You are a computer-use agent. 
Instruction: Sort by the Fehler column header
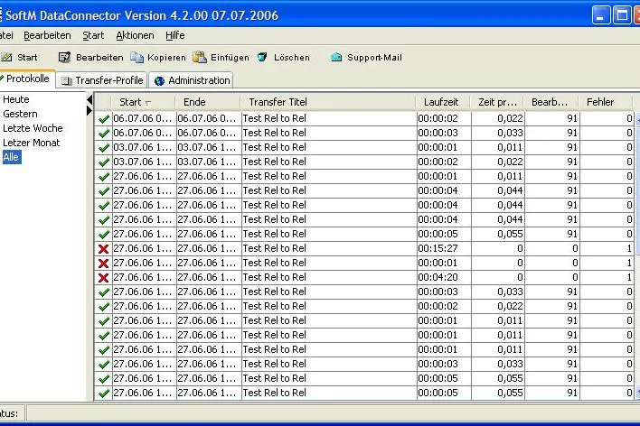(606, 102)
